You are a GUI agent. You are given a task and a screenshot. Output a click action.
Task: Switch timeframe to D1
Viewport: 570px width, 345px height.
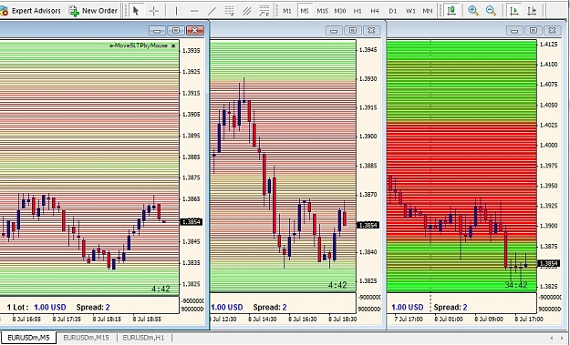click(x=392, y=11)
